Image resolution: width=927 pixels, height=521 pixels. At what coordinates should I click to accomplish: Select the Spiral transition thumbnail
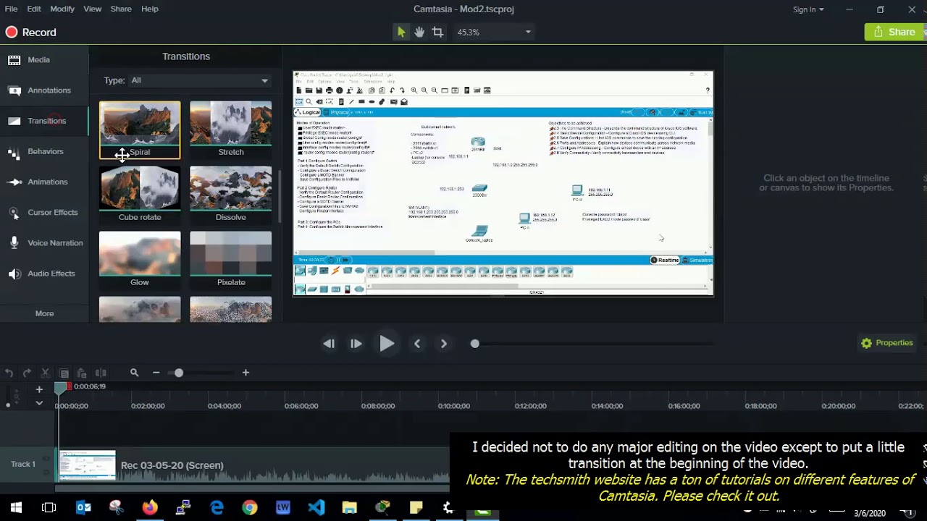140,130
